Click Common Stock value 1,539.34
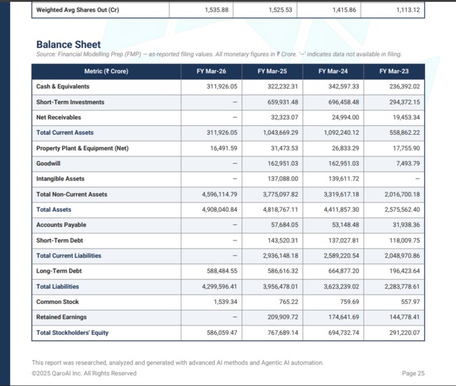 tap(225, 302)
